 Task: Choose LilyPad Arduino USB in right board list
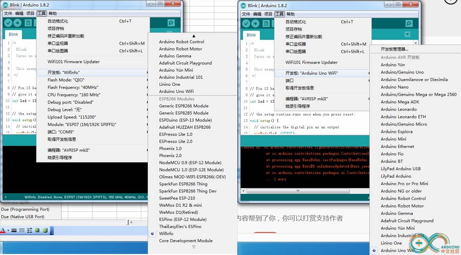click(x=401, y=169)
